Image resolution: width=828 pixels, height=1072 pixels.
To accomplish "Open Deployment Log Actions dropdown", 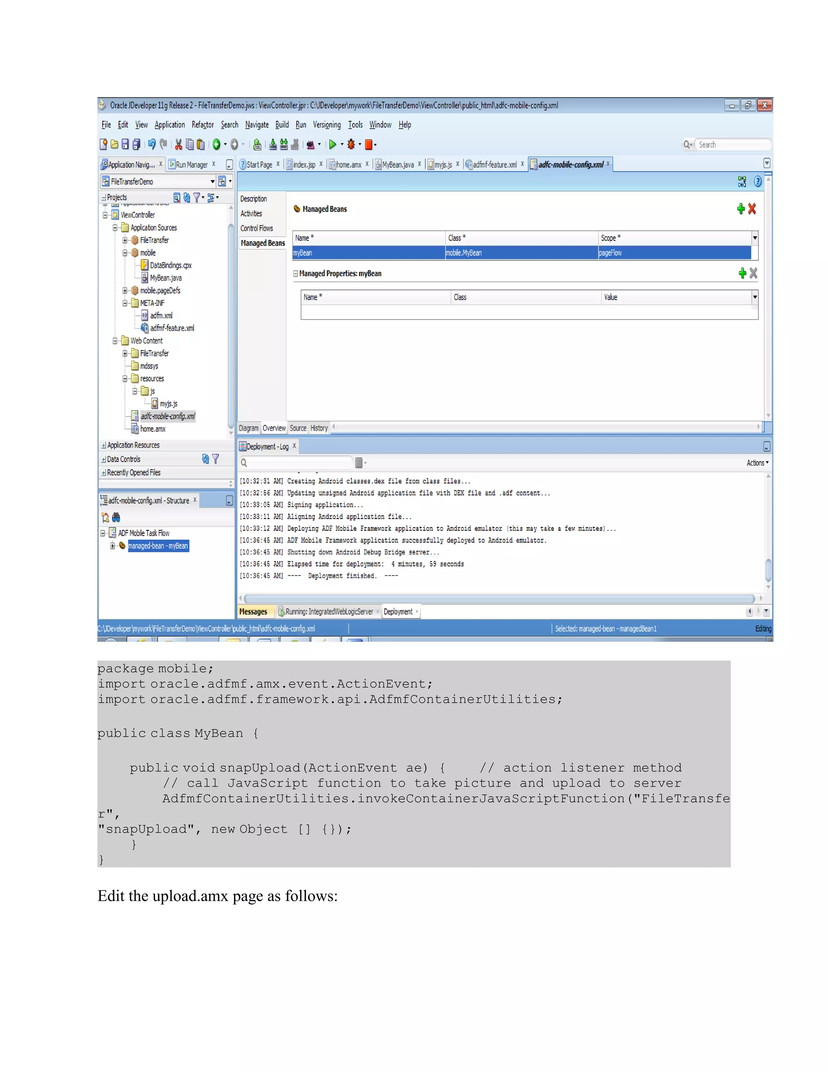I will point(757,463).
